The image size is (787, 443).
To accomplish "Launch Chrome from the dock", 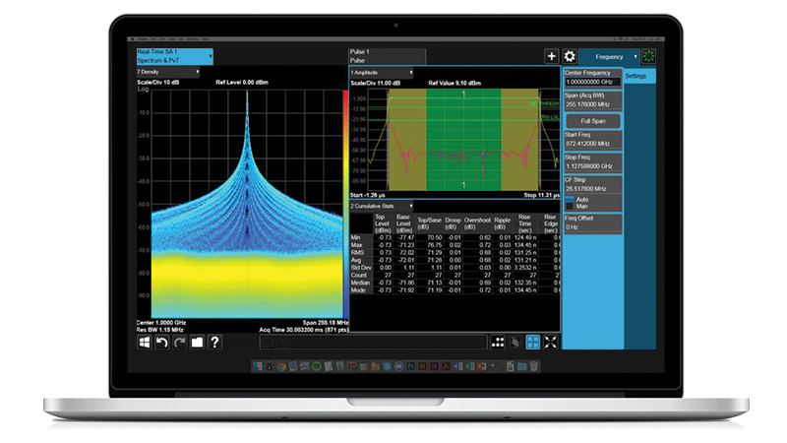I will (x=281, y=366).
